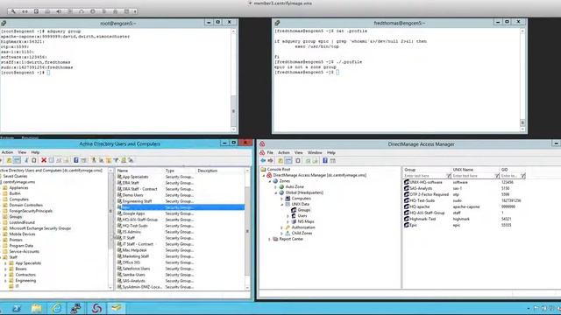Click filter icon of UNIX Name column

(x=497, y=176)
